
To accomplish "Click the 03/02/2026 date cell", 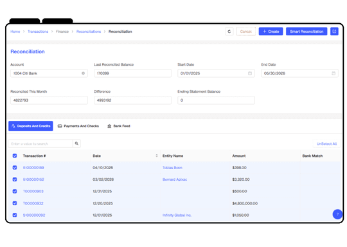I will [103, 179].
